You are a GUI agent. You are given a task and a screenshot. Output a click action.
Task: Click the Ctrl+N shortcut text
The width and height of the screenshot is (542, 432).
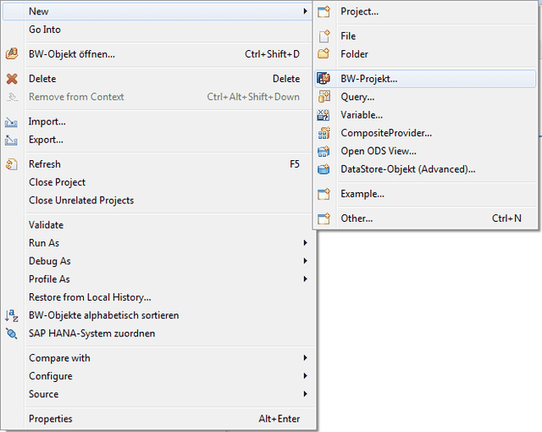(x=506, y=219)
